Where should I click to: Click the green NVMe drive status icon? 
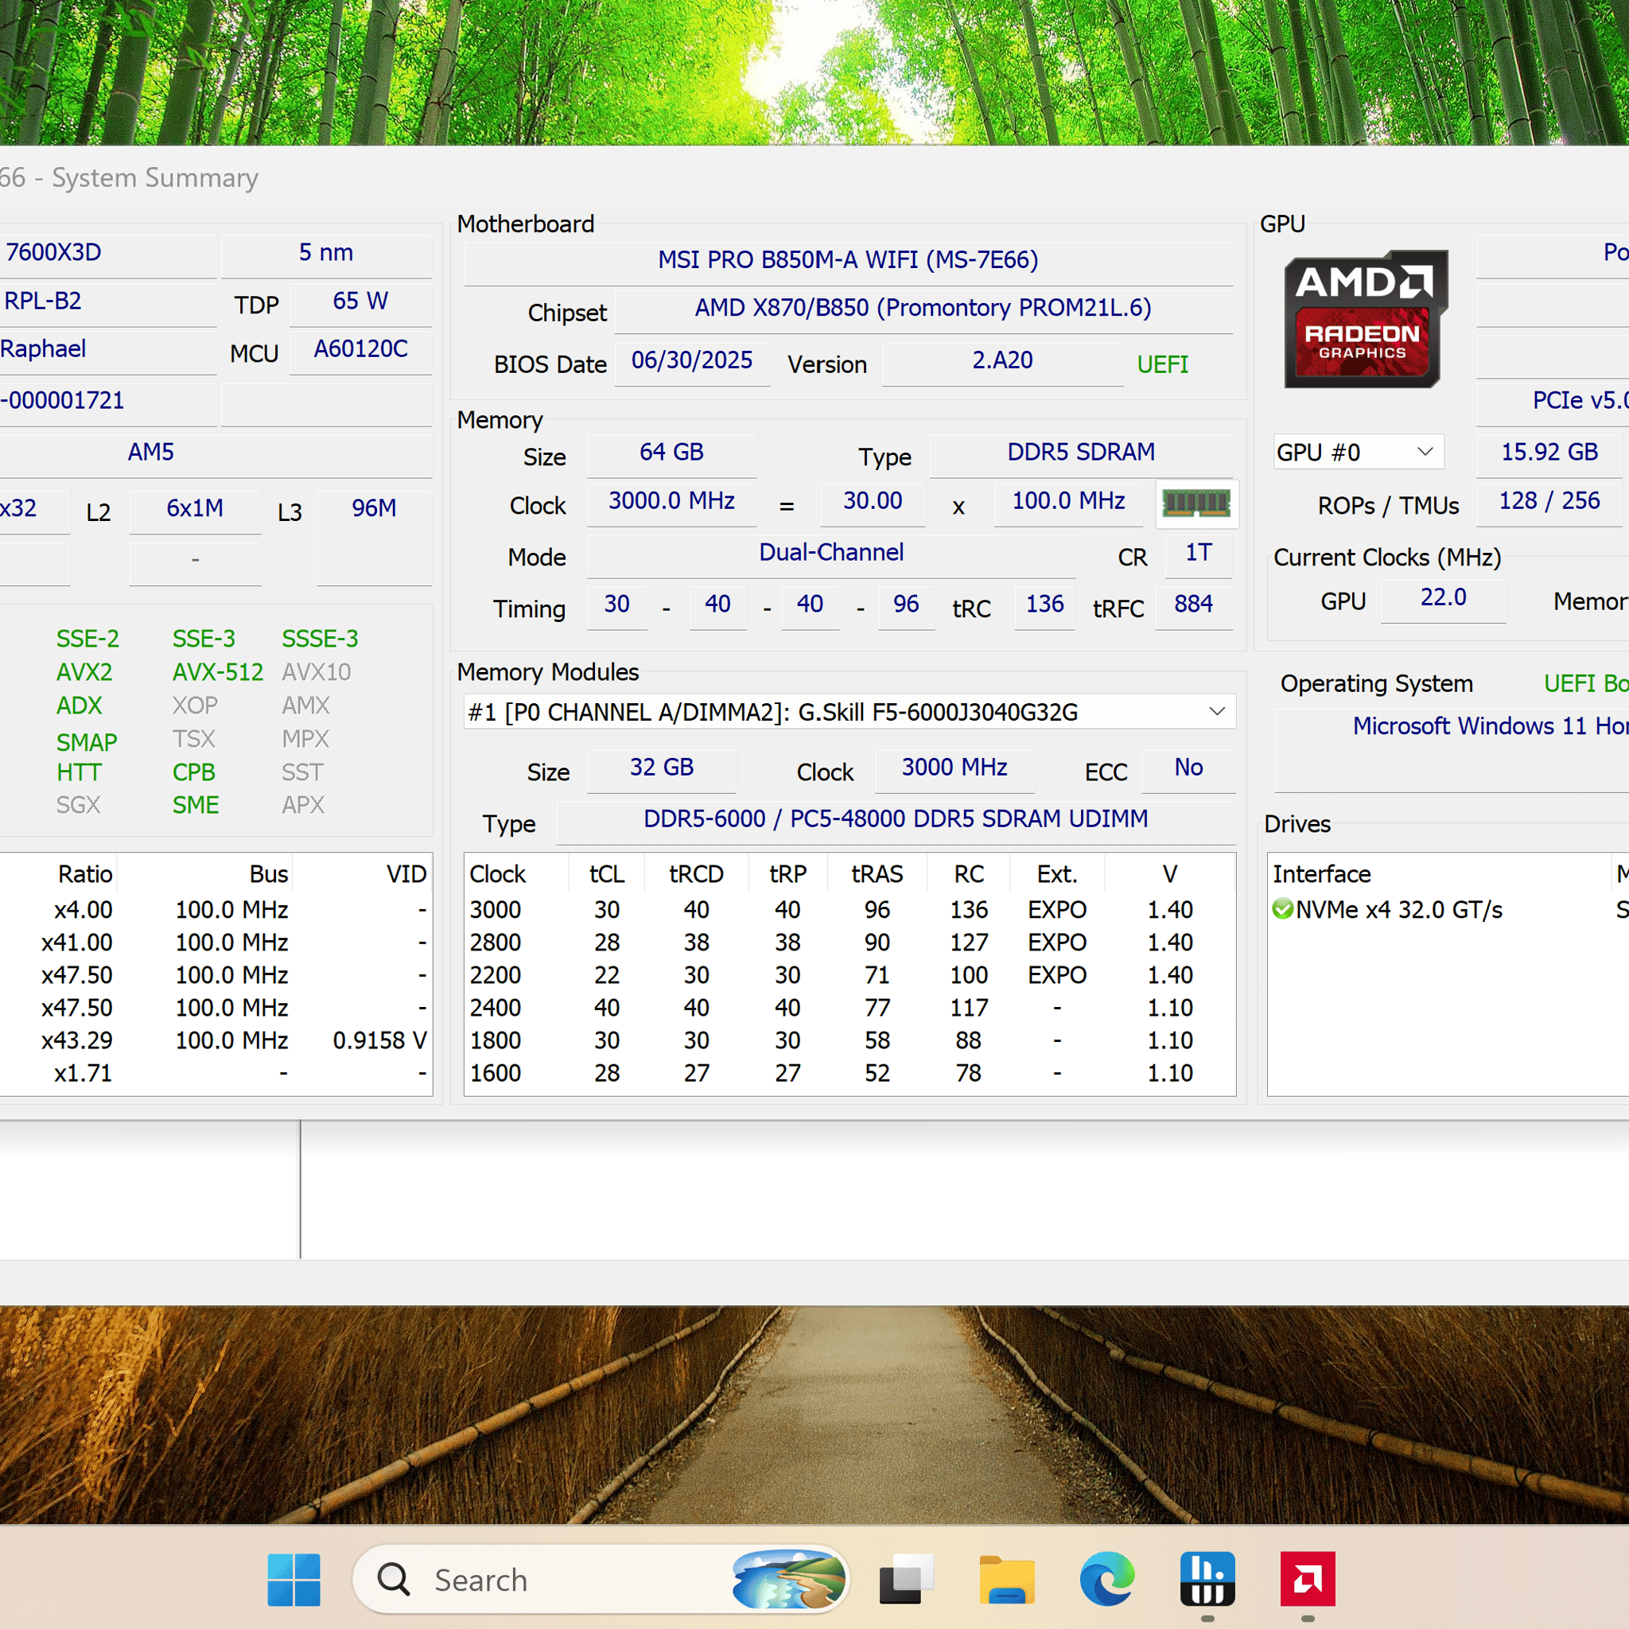pos(1282,909)
